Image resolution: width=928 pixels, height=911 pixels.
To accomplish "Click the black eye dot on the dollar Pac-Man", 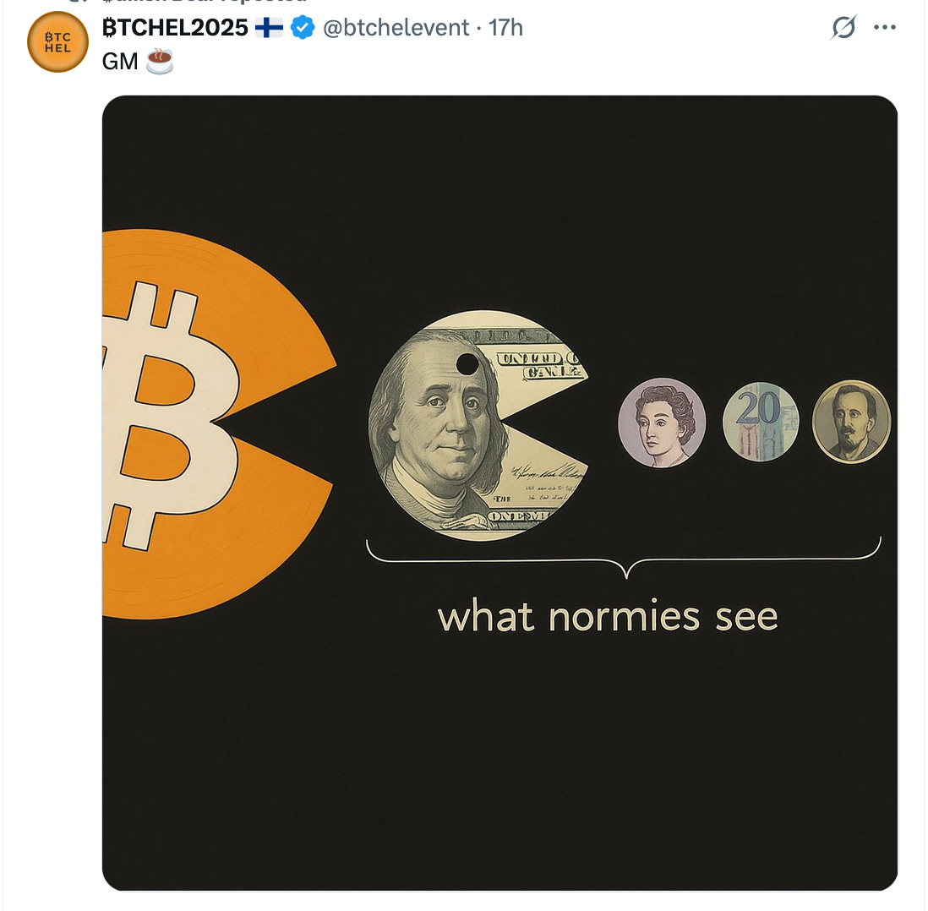I will click(x=467, y=364).
